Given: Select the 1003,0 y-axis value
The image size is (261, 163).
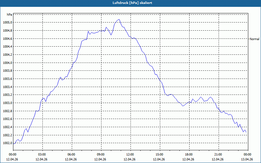Looking at the screenshot, I should pos(8,103).
